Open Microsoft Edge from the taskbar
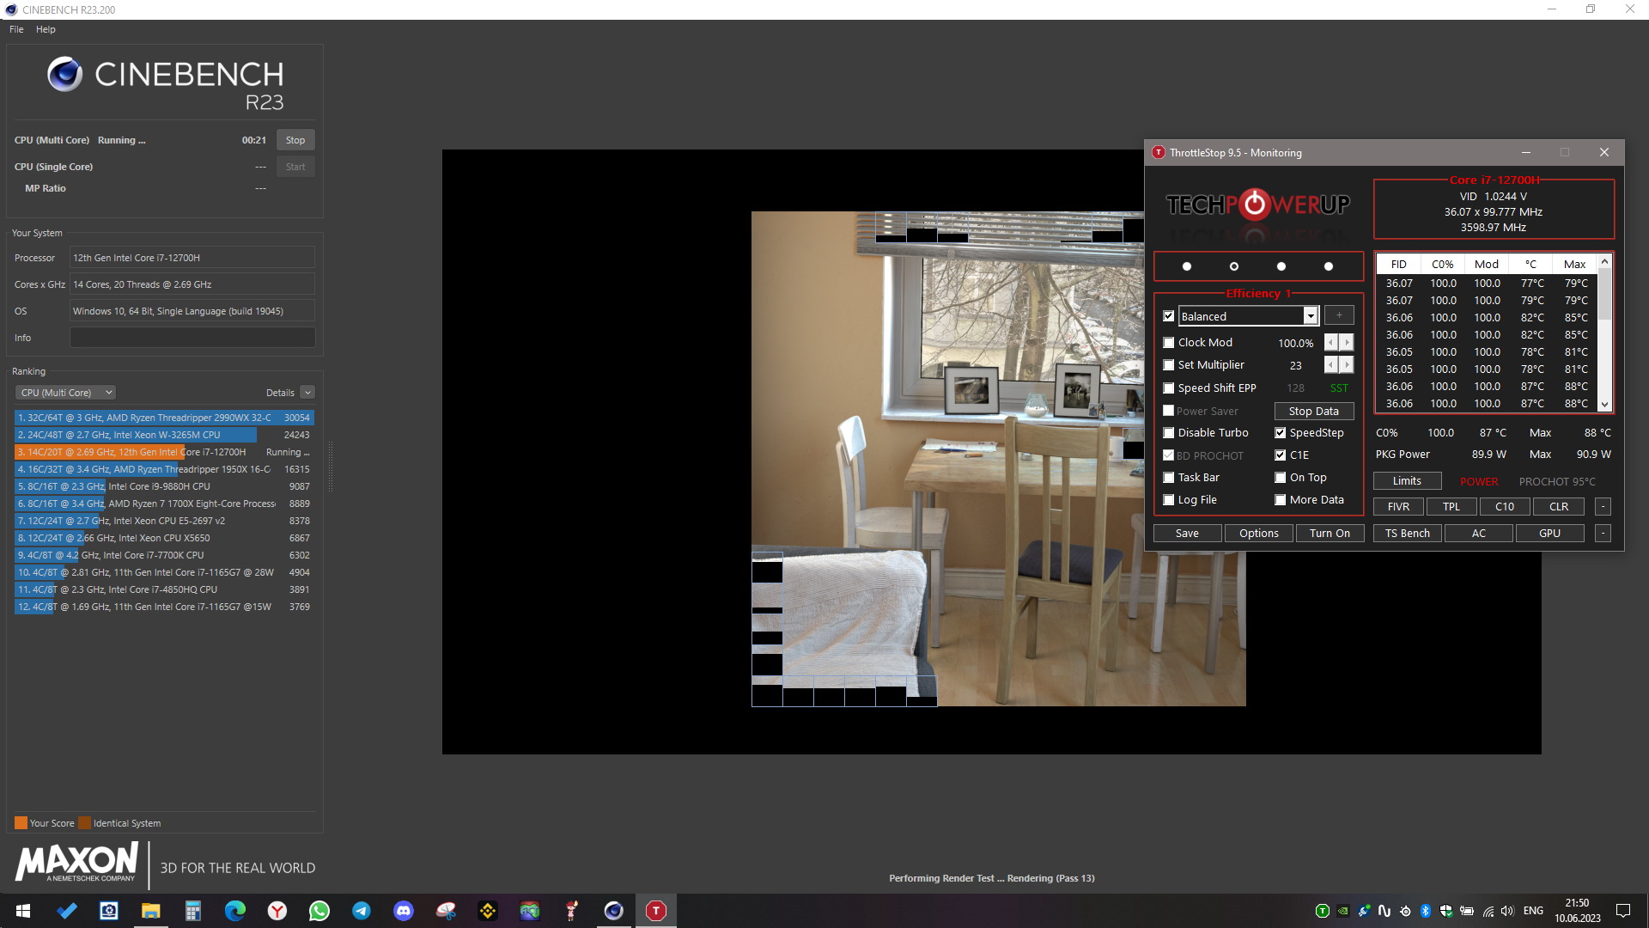 point(234,911)
